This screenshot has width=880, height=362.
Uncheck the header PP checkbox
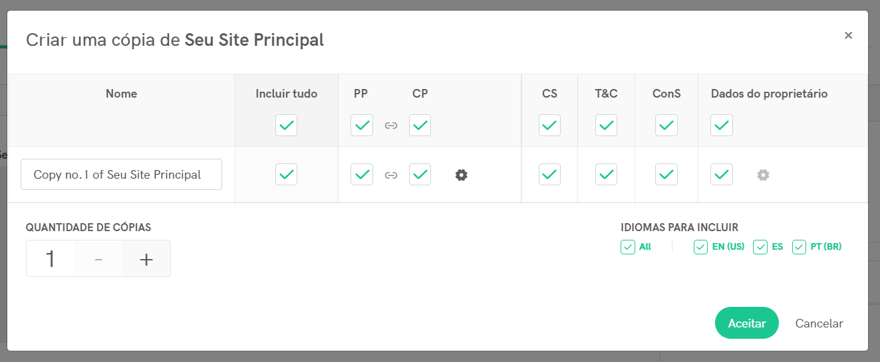pos(362,125)
